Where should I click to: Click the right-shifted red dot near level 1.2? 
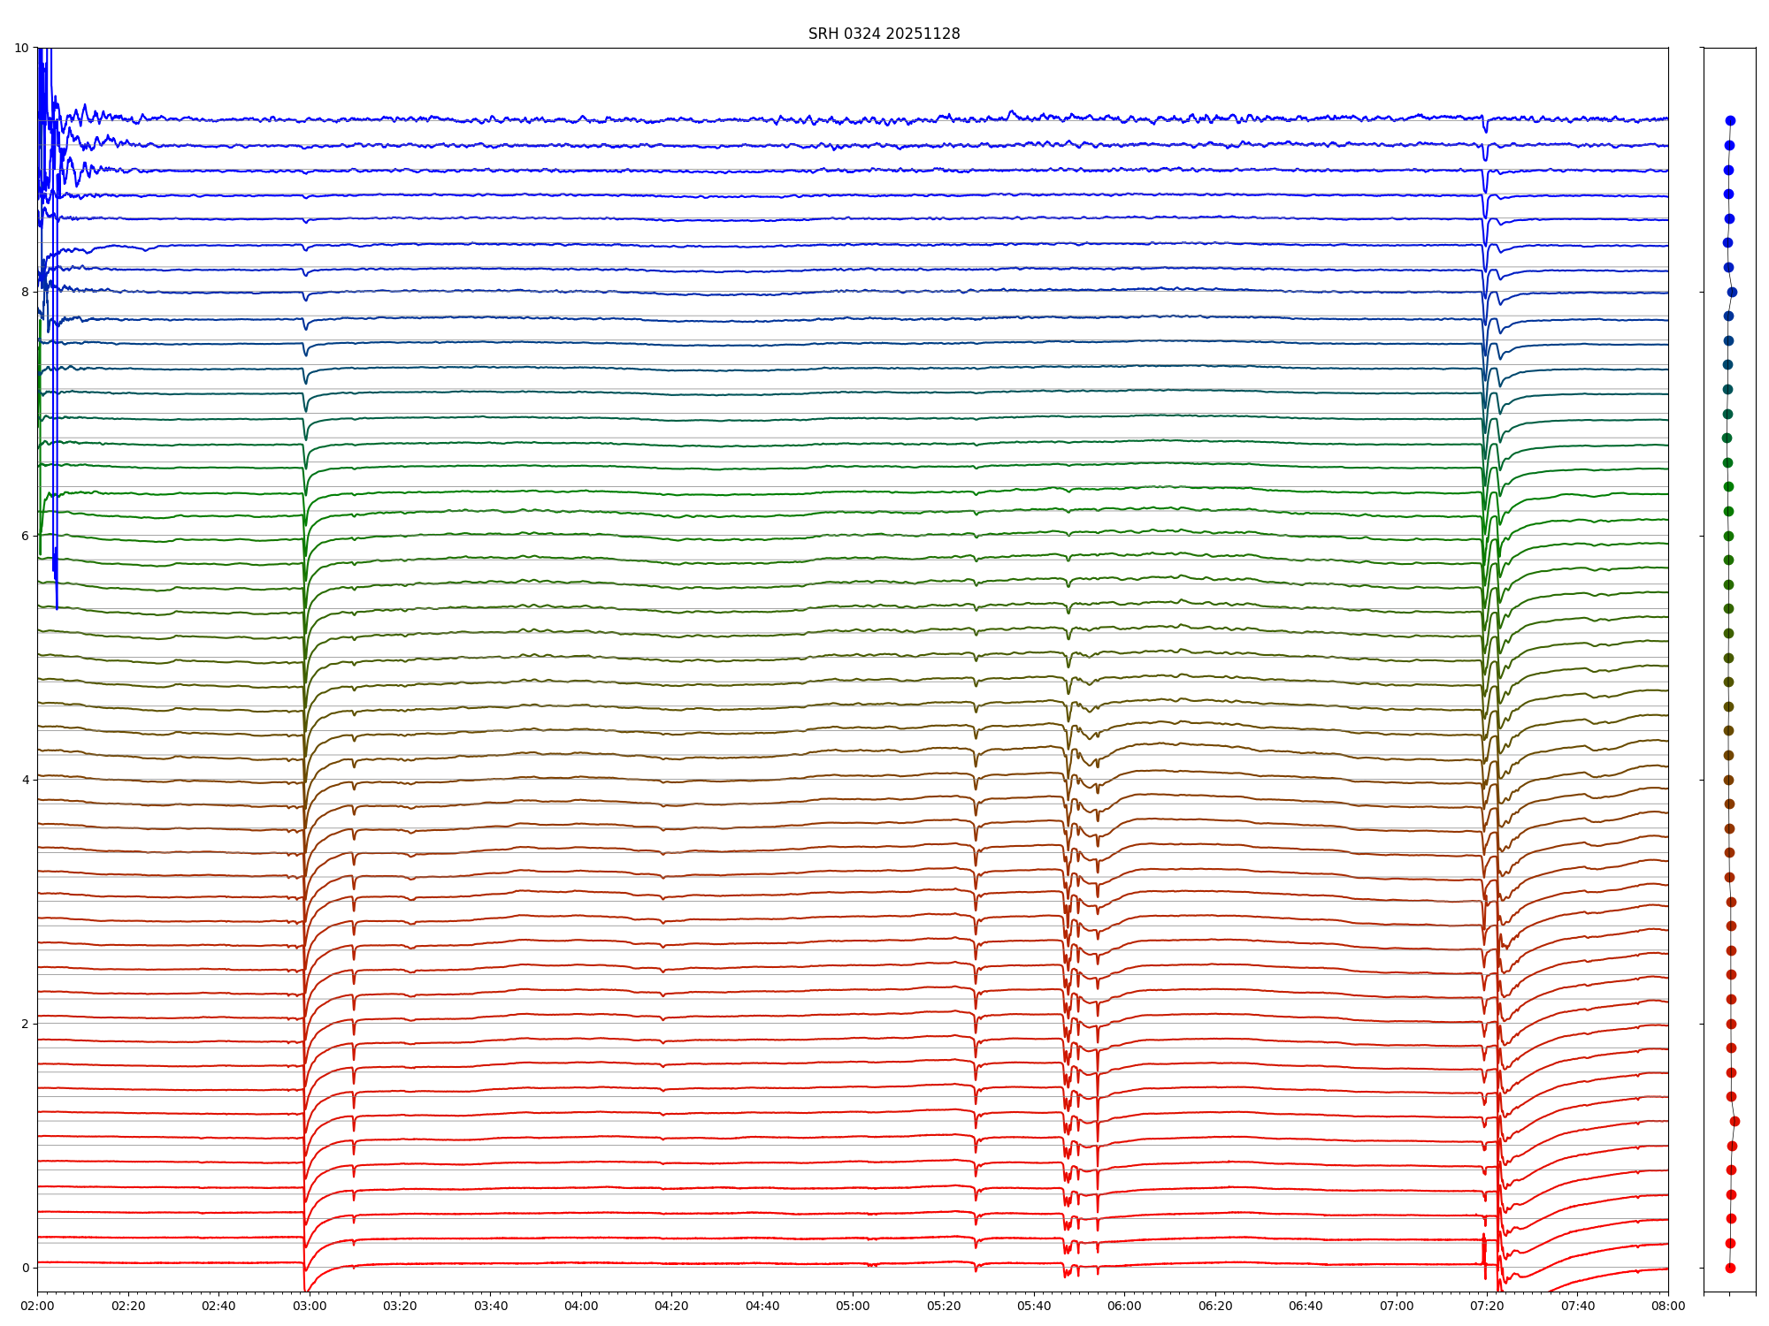pos(1735,1121)
